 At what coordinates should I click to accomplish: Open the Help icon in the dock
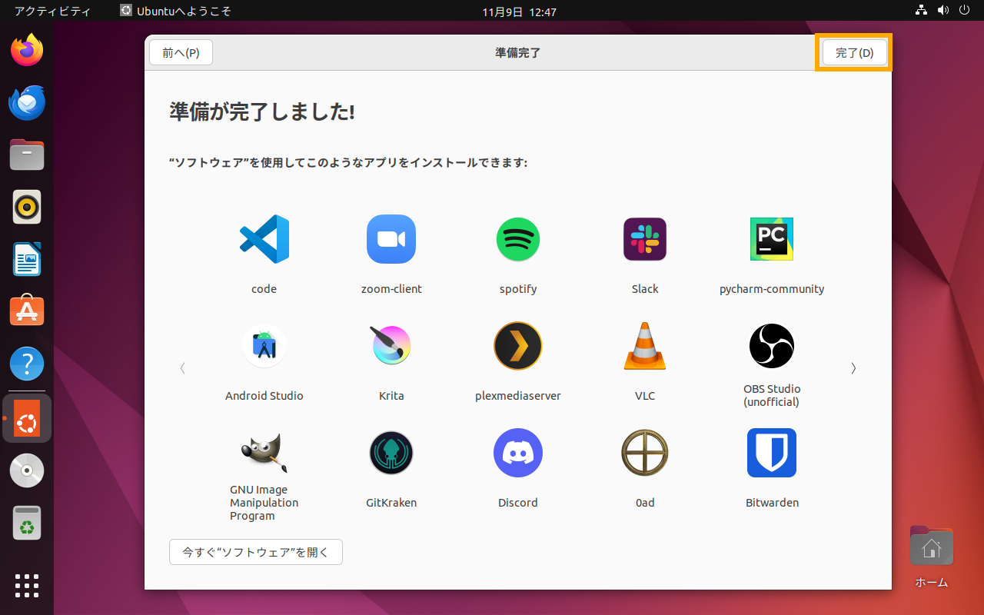tap(27, 364)
